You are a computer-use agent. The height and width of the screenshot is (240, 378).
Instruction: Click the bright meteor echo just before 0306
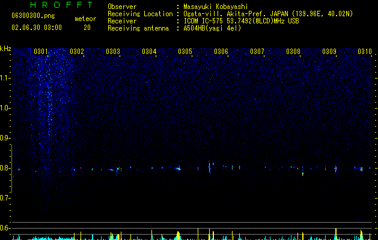pyautogui.click(x=210, y=168)
